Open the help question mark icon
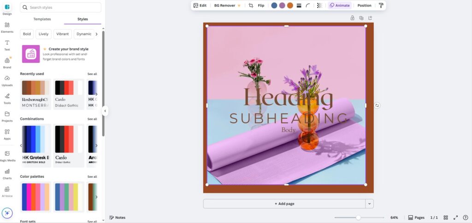The height and width of the screenshot is (223, 472). (466, 217)
